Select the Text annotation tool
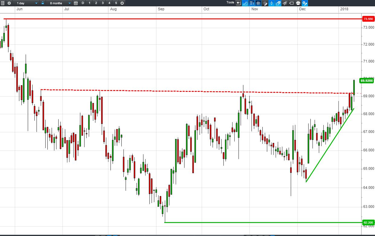 tap(252, 3)
